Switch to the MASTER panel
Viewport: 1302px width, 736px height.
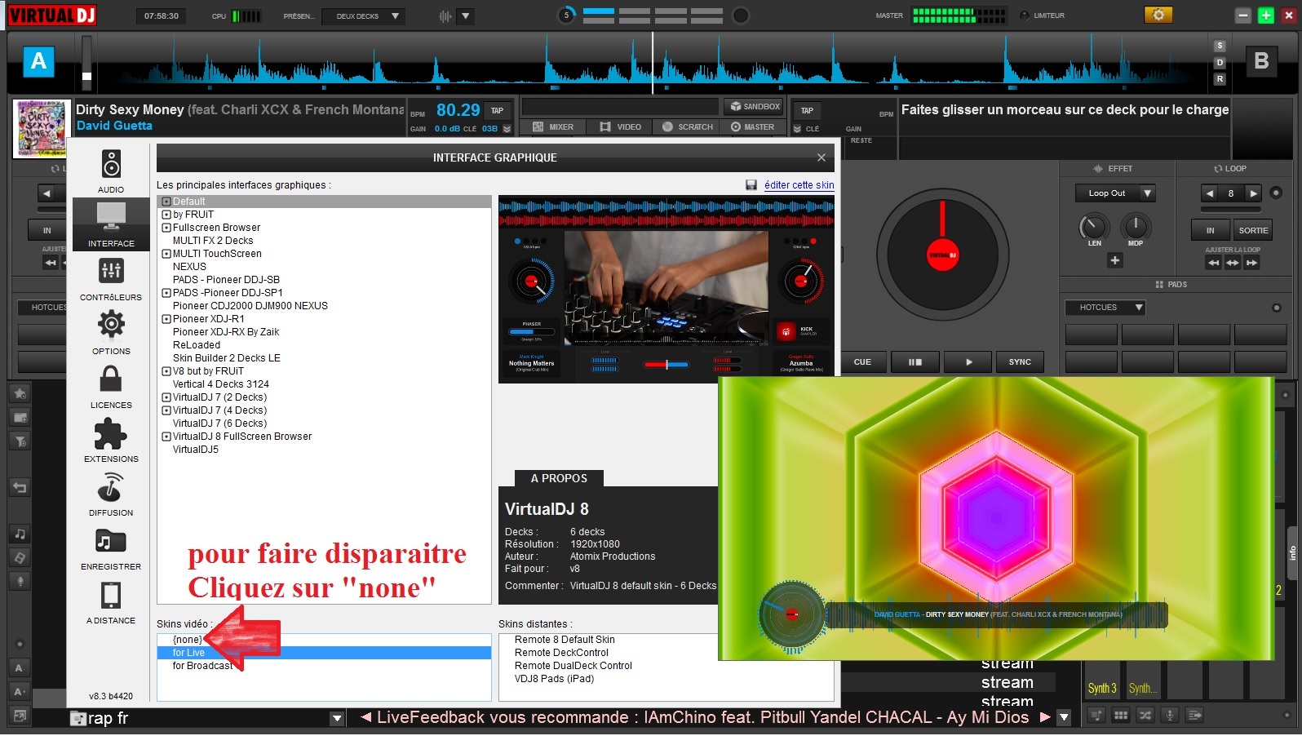click(x=752, y=126)
